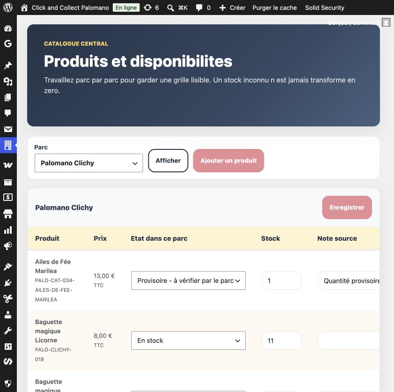Open the search ⌘K magnifier

tap(171, 8)
